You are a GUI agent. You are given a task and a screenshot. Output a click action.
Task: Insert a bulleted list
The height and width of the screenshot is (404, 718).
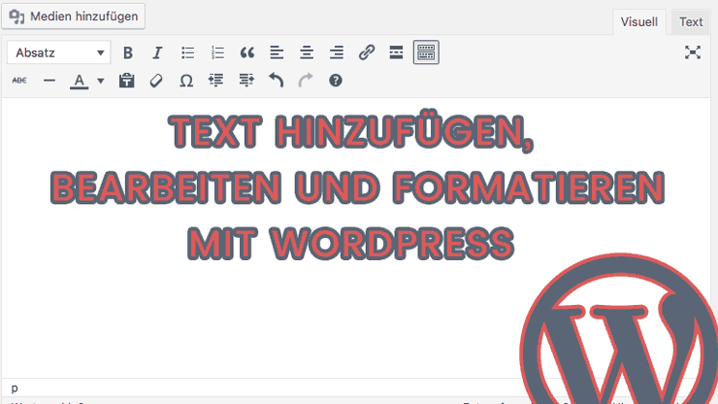pos(187,52)
